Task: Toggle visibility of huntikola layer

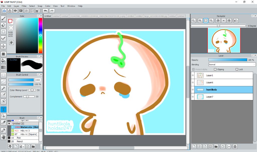Action: tap(193, 90)
